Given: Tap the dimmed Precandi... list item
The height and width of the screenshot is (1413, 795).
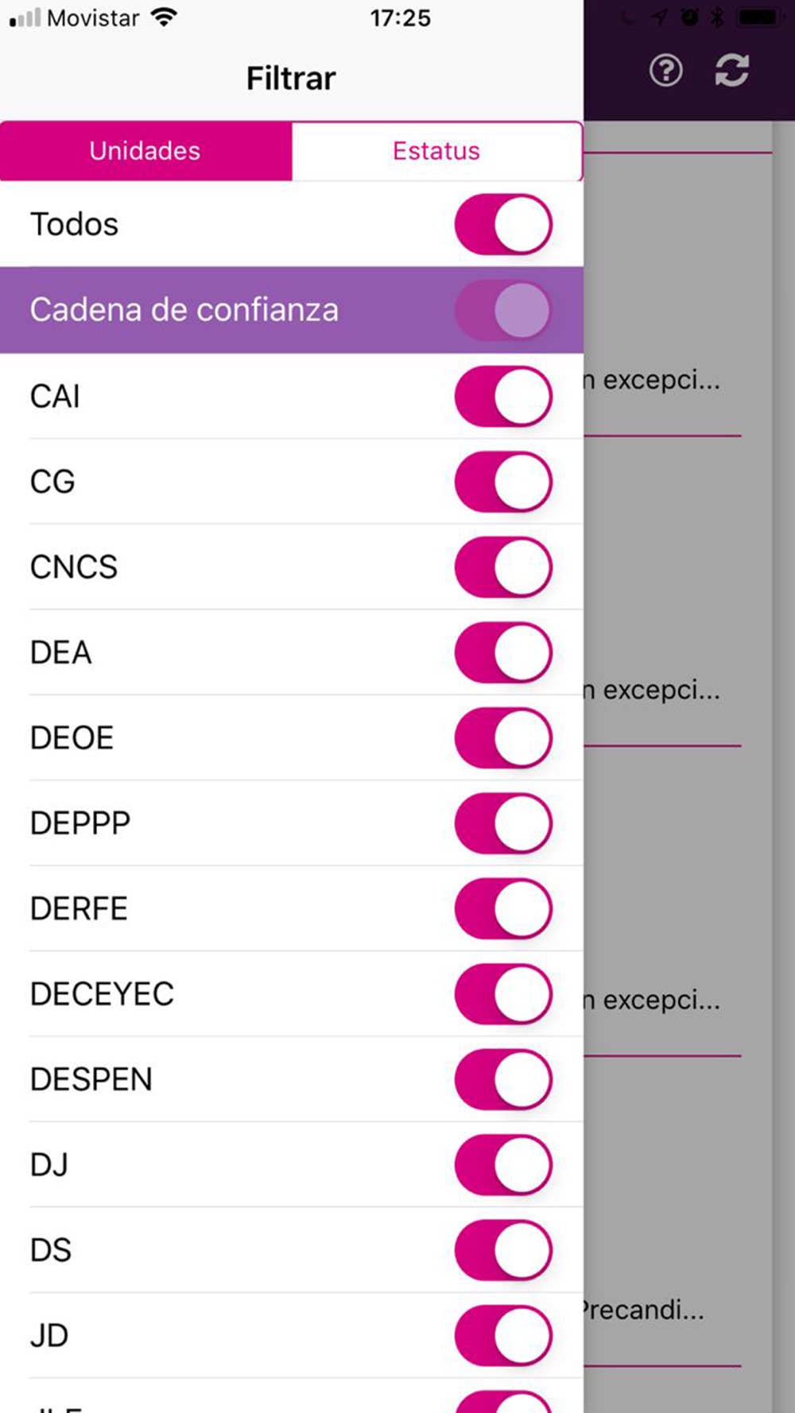Looking at the screenshot, I should point(642,1310).
